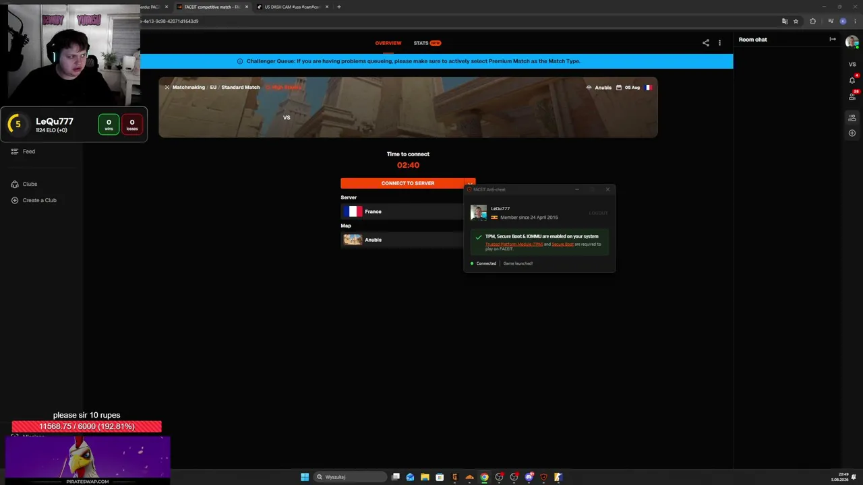Open the notifications bell in right sidebar

pos(852,80)
